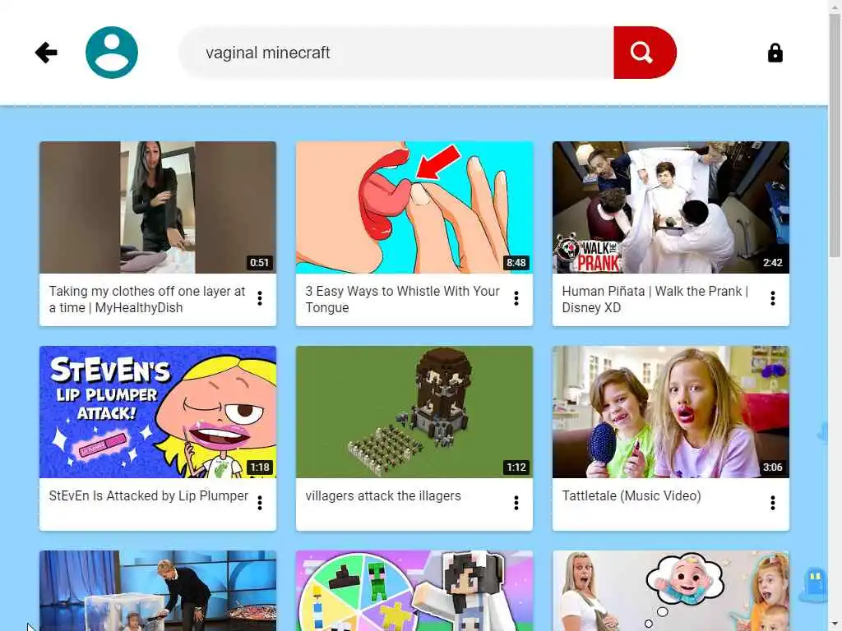Open title '3 Easy Ways to Whistle With Your Tongue'

coord(402,299)
